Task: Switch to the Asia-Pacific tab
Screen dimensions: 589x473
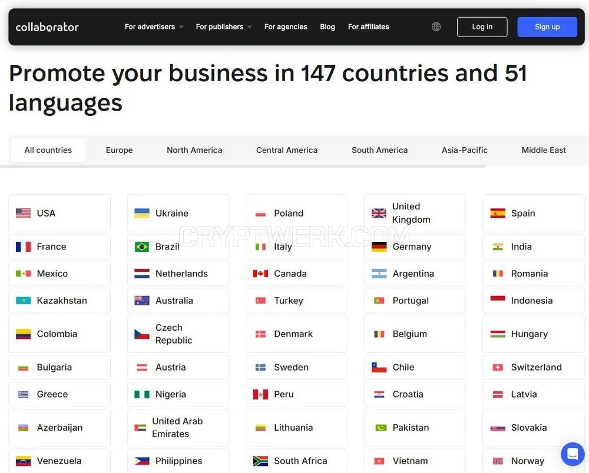Action: pos(464,150)
